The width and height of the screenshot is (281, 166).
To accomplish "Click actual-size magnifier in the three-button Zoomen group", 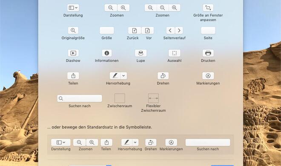I will click(163, 8).
